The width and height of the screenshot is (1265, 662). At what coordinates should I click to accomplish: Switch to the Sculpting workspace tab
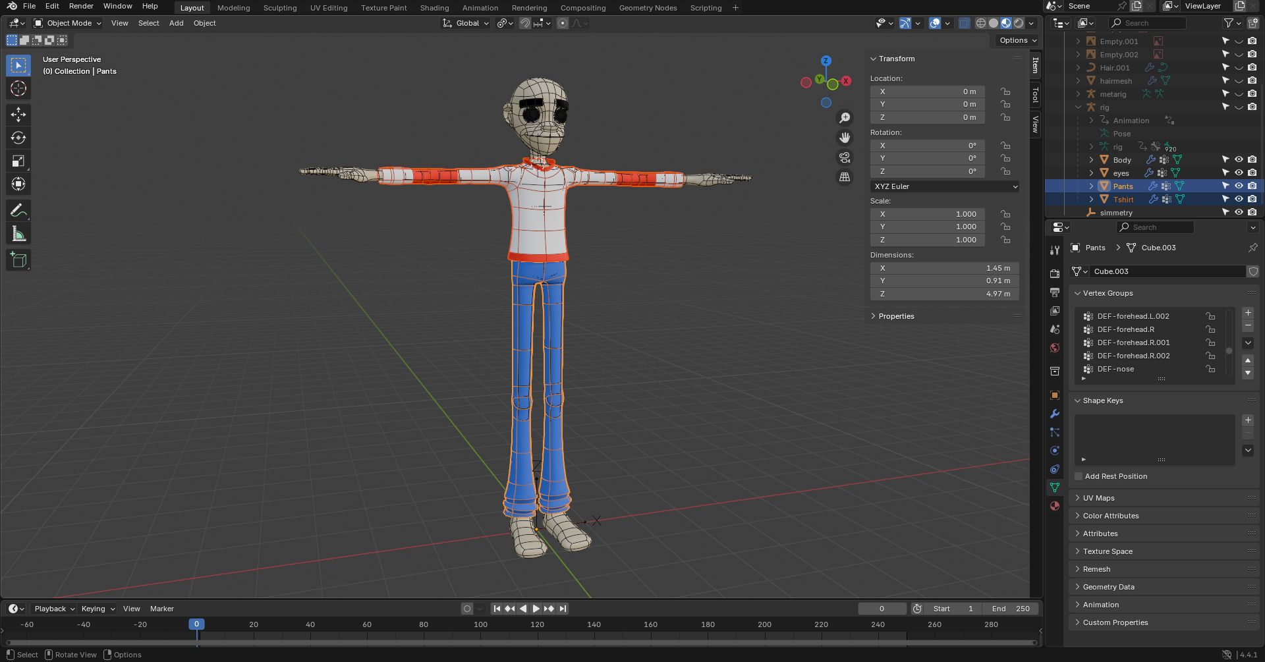279,8
